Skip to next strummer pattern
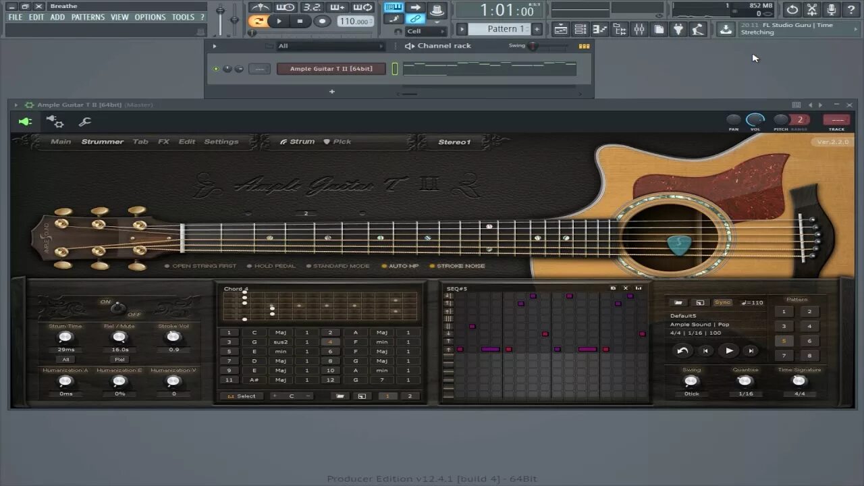The width and height of the screenshot is (864, 486). [751, 350]
